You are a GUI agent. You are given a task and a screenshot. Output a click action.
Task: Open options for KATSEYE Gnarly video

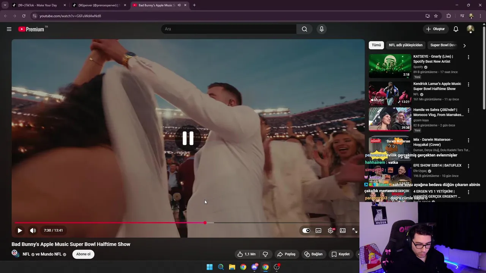point(468,57)
